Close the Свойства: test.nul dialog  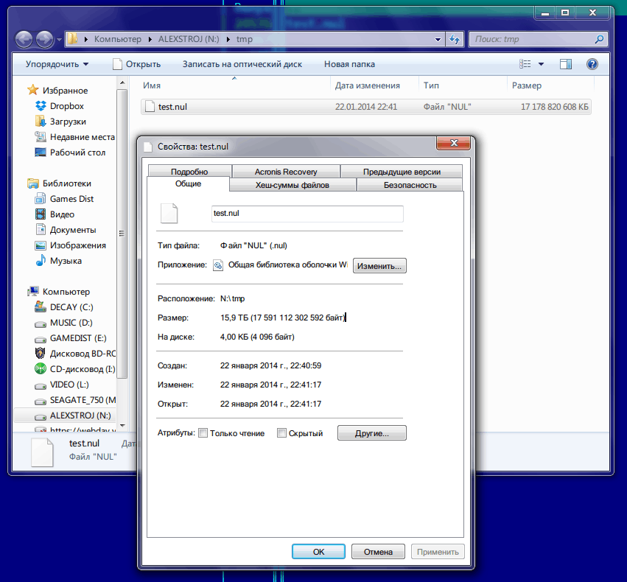click(x=453, y=143)
